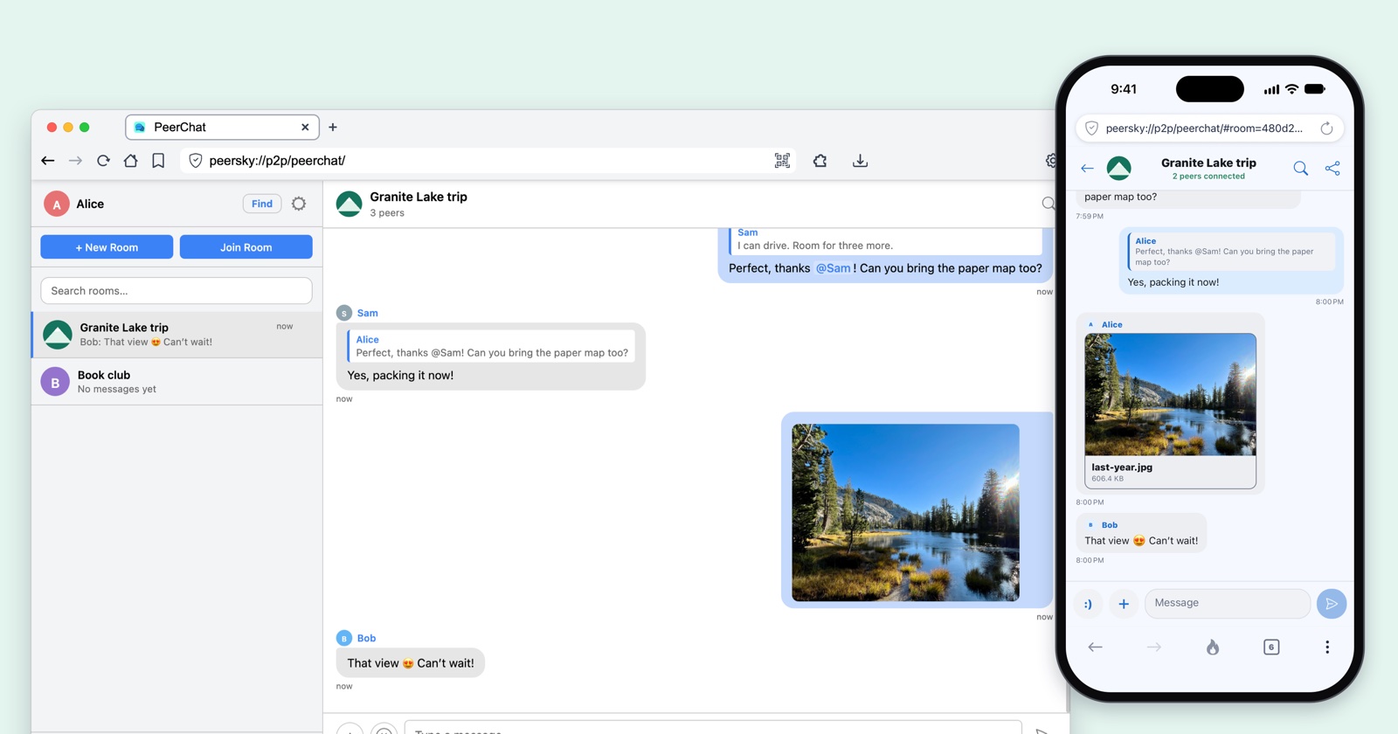This screenshot has width=1398, height=734.
Task: Click the Granite Lake trip header on desktop
Action: pyautogui.click(x=419, y=197)
